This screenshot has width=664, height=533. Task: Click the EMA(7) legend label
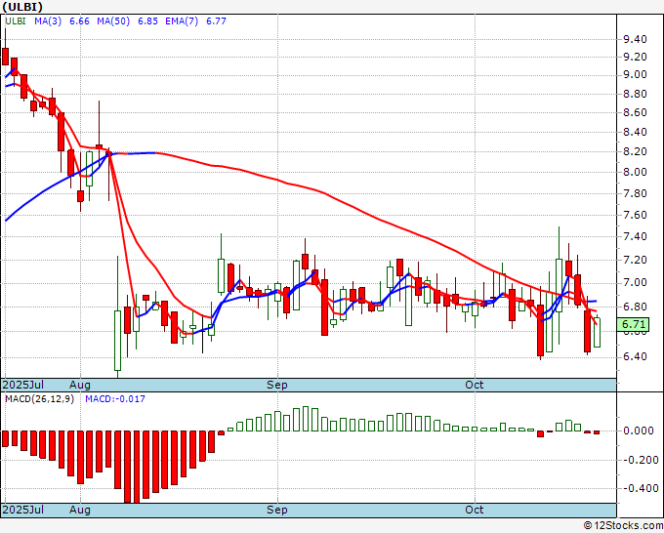(182, 21)
